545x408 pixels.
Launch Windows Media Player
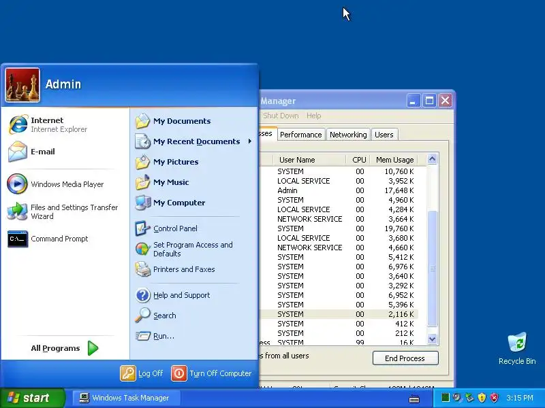pyautogui.click(x=64, y=184)
